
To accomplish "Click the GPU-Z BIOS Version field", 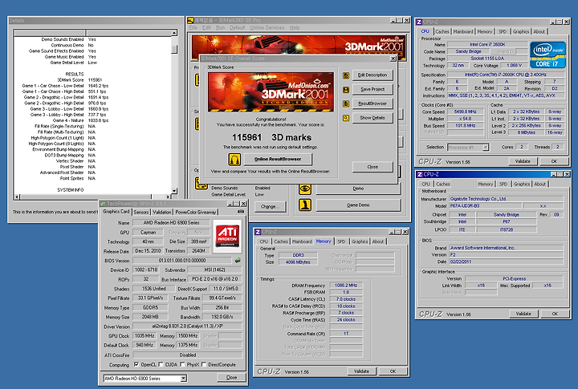I will click(182, 261).
